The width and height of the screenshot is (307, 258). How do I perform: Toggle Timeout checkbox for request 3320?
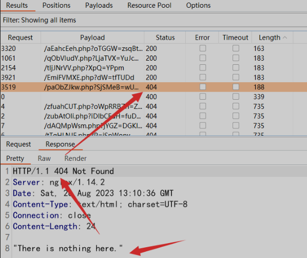point(236,48)
